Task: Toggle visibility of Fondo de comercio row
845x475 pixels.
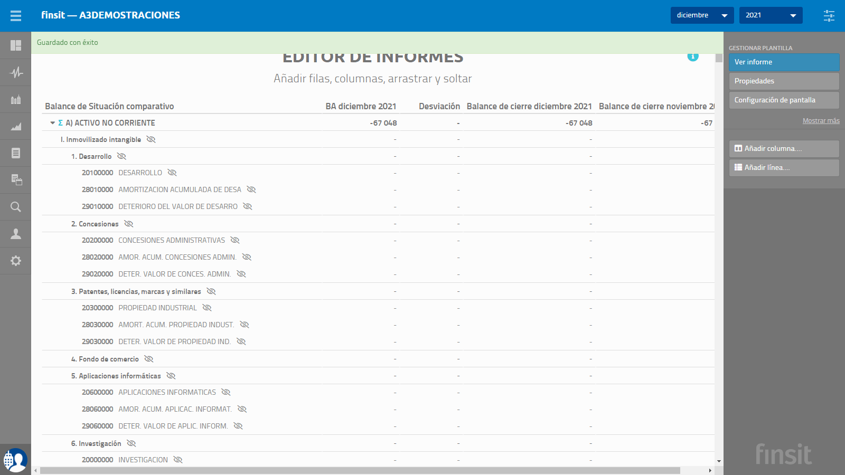Action: [x=149, y=359]
